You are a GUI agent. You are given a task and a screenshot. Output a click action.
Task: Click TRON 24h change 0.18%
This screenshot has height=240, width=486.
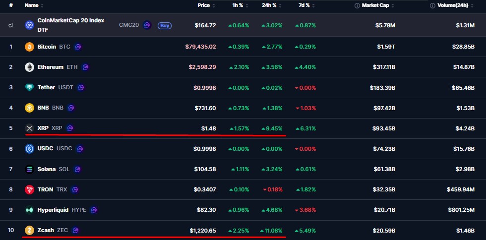(272, 189)
